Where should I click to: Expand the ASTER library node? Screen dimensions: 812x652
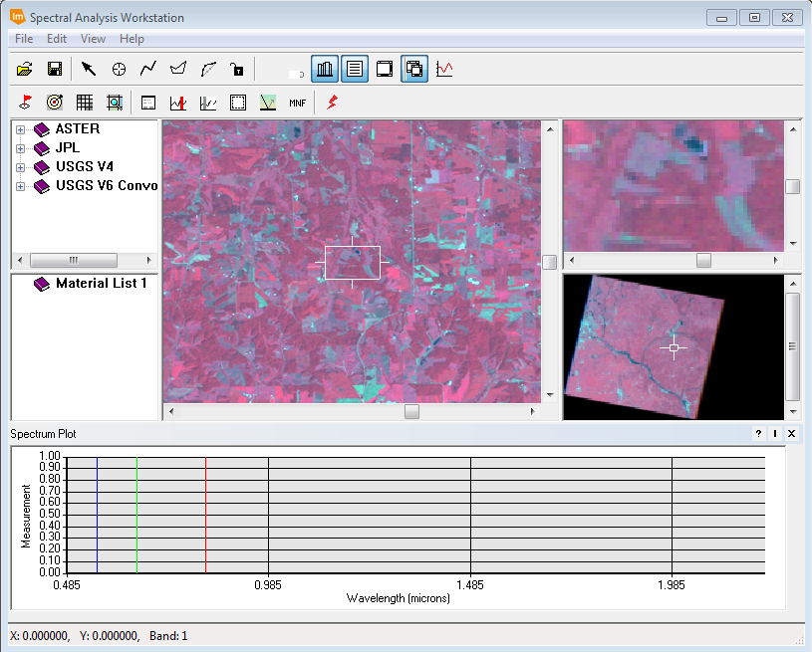click(20, 129)
